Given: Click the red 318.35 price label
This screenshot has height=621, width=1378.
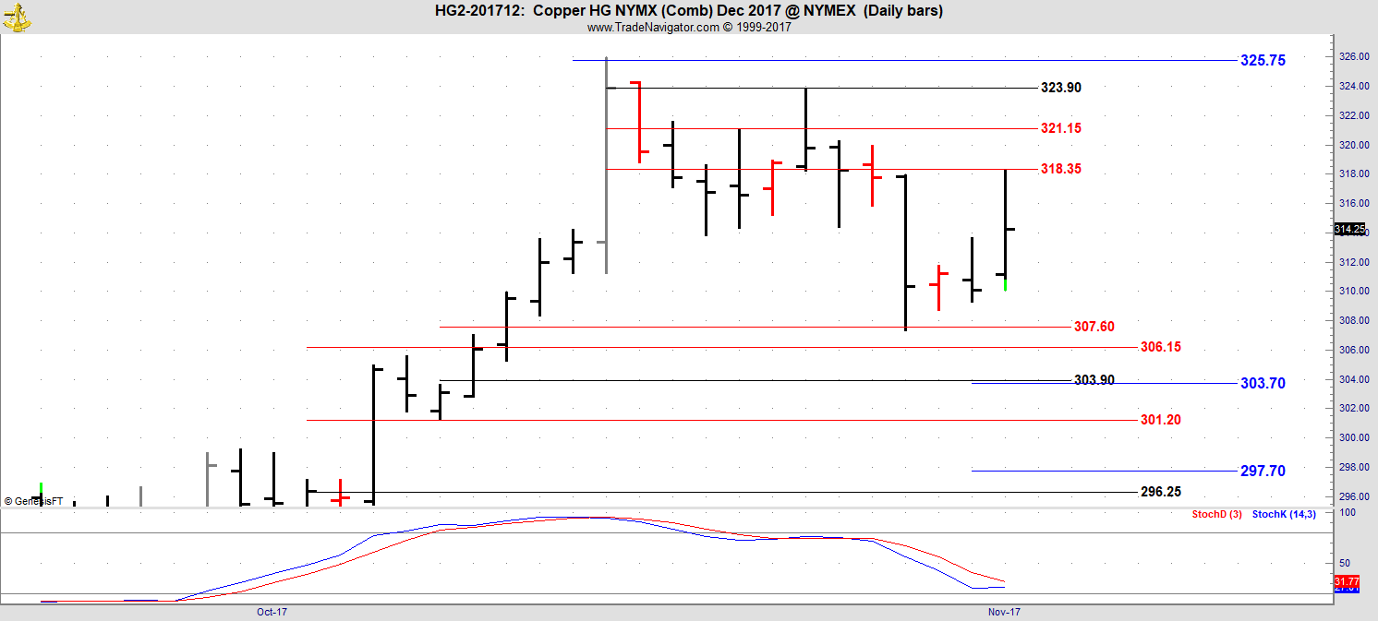Looking at the screenshot, I should [x=1060, y=169].
